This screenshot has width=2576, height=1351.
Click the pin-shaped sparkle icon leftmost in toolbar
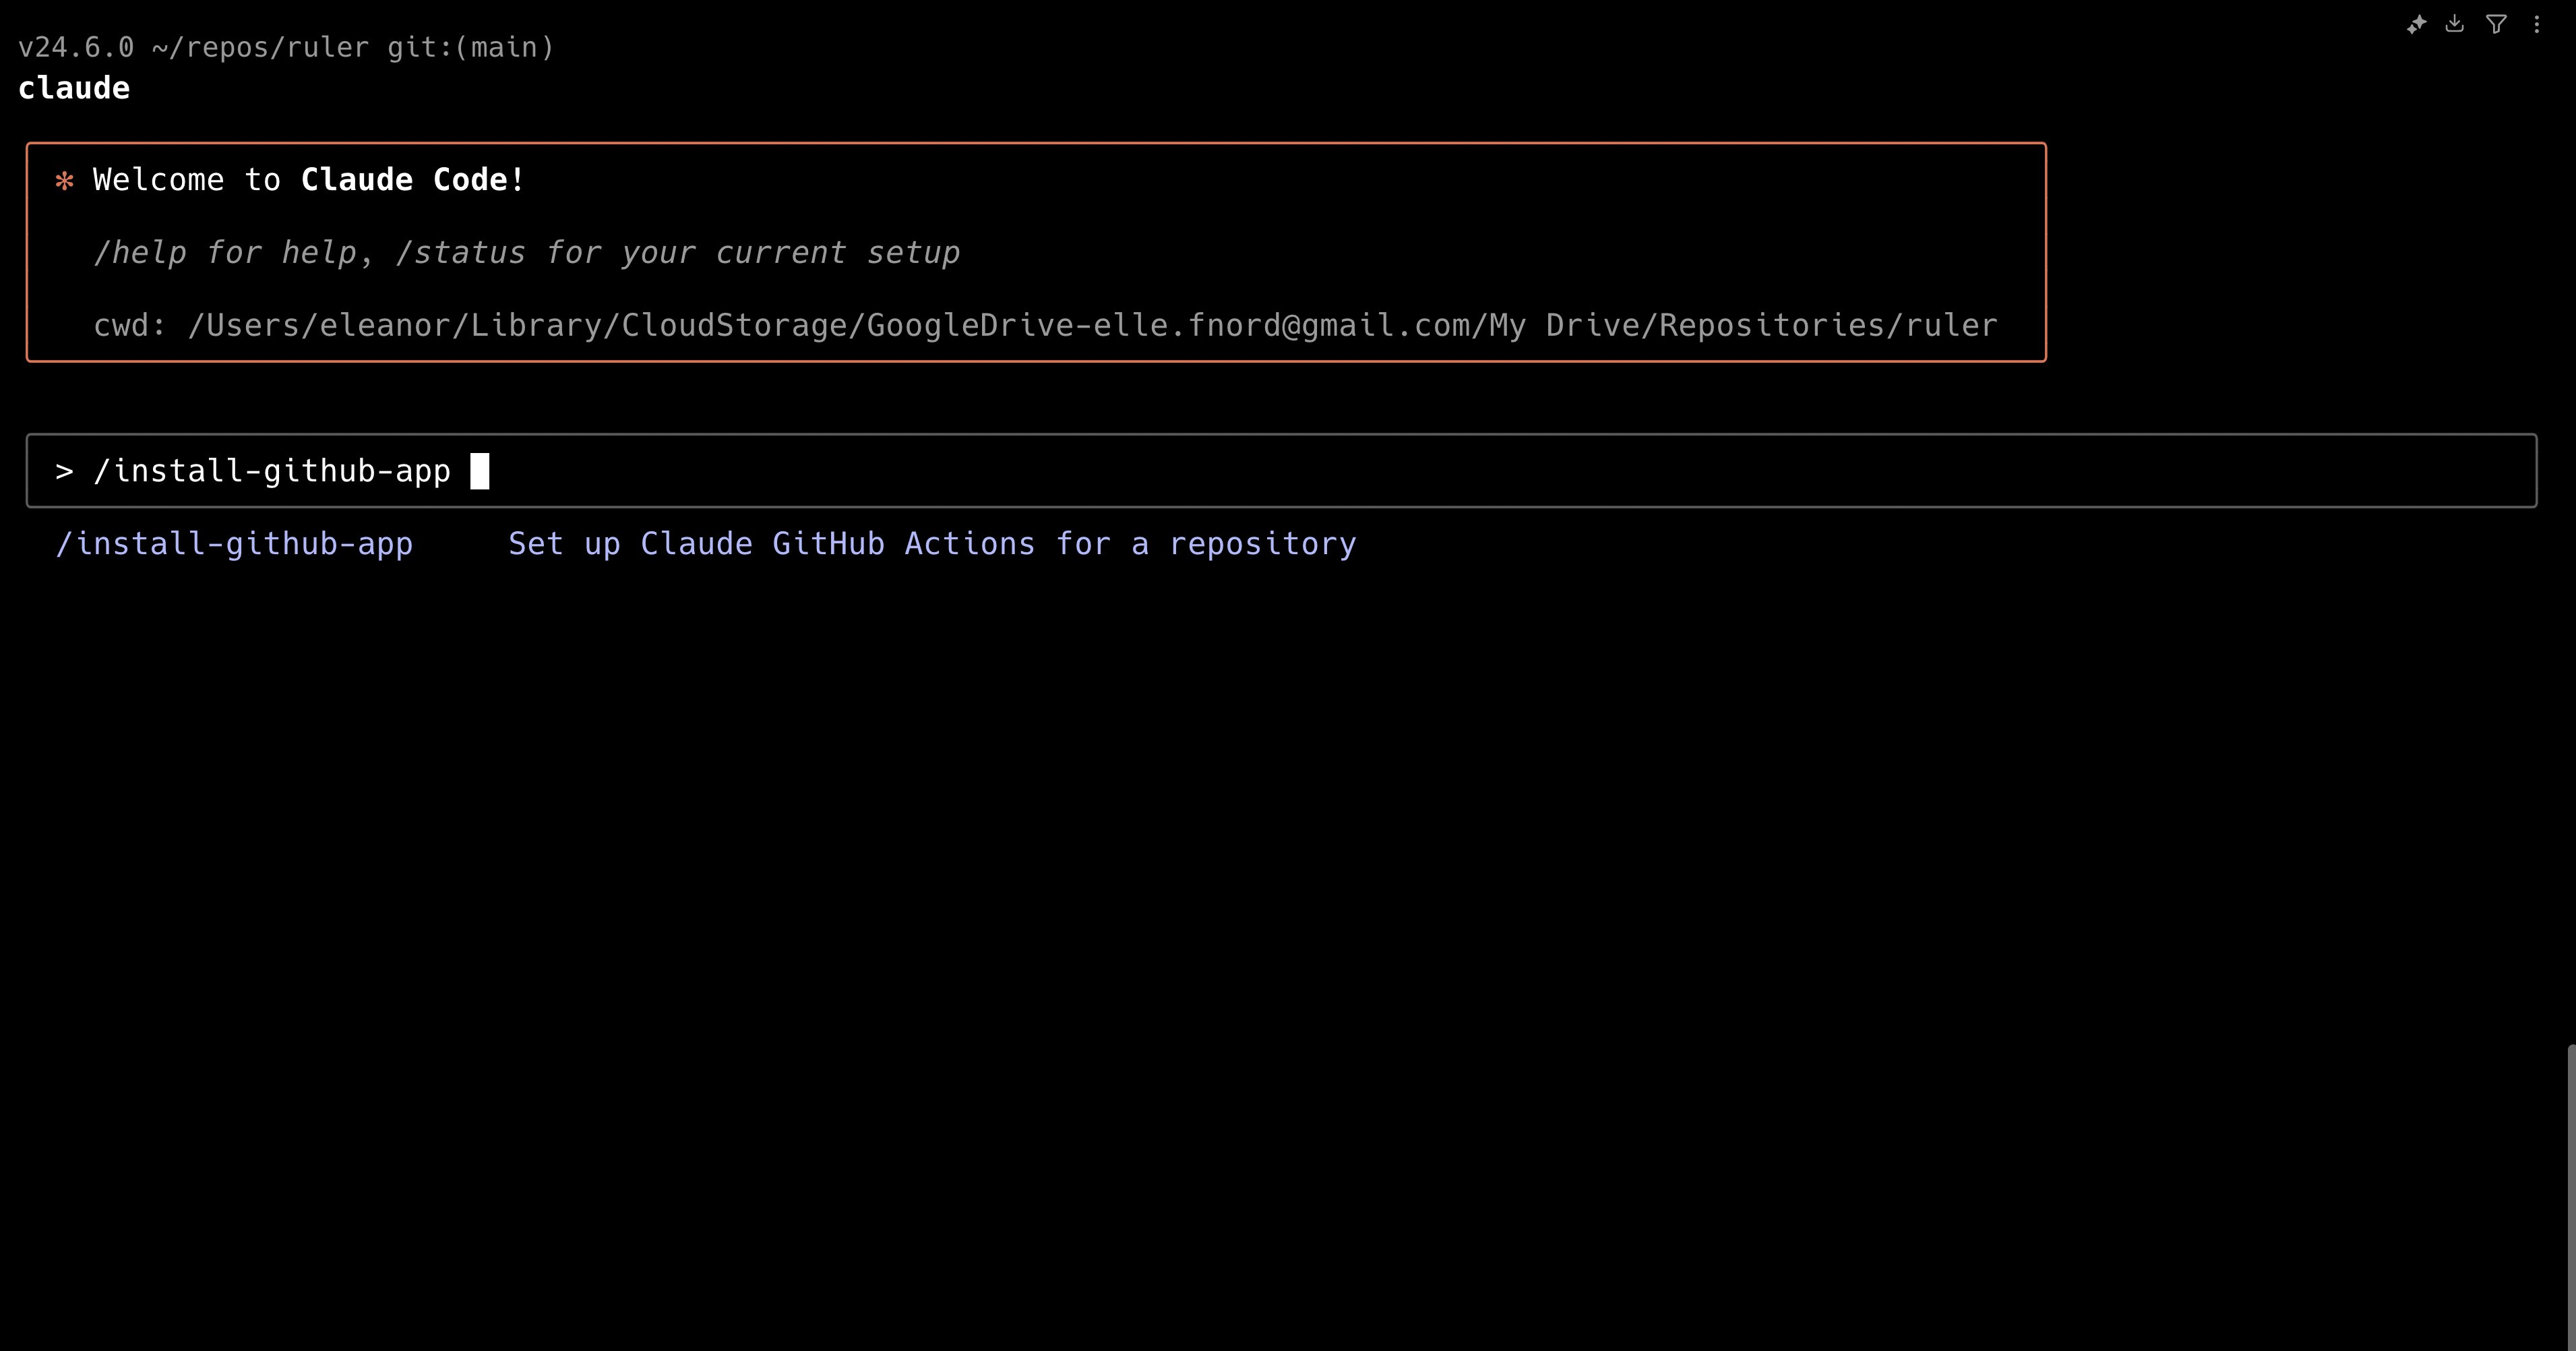tap(2416, 24)
